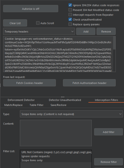Screen dimensions: 124x168
Task: Select the Ignore spider requests filter
Action: coord(56,156)
